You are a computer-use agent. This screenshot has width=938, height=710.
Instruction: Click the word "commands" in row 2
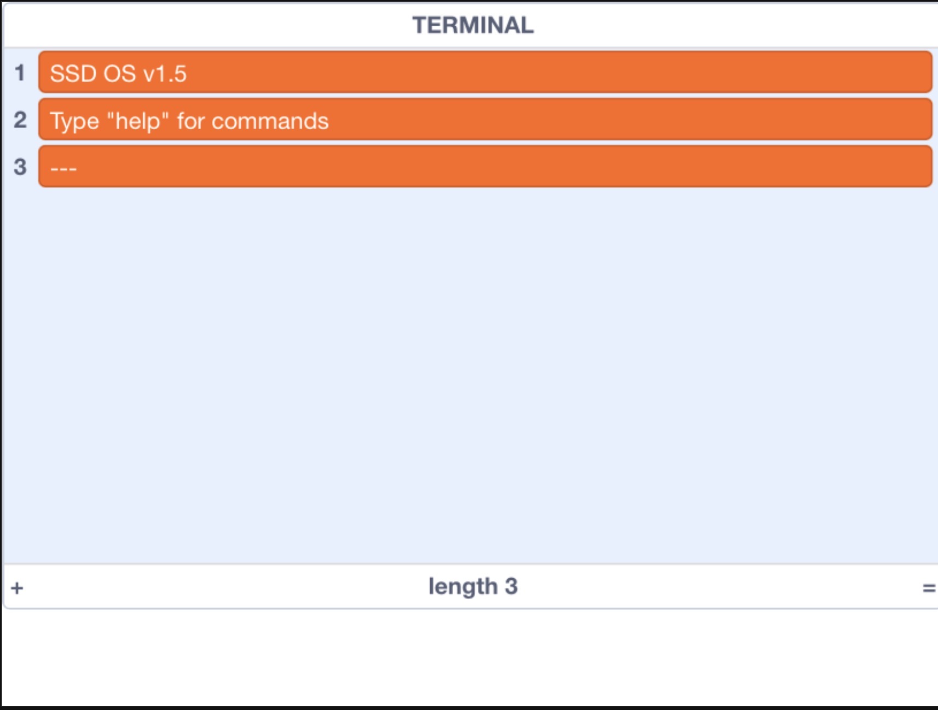click(270, 121)
